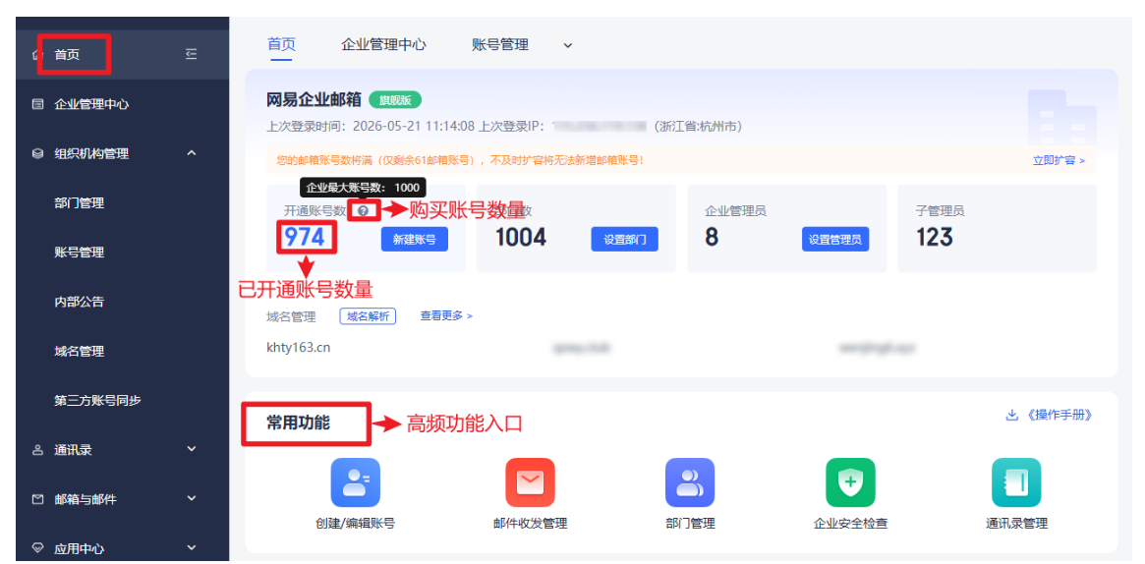Click the 创建/编辑账号 label

(x=355, y=523)
